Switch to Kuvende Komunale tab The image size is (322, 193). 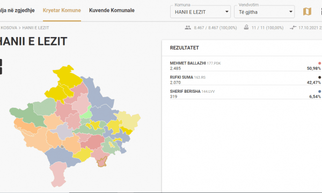[x=112, y=10]
